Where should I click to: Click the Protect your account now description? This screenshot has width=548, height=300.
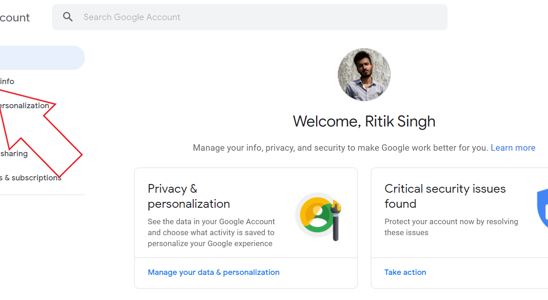pos(451,227)
